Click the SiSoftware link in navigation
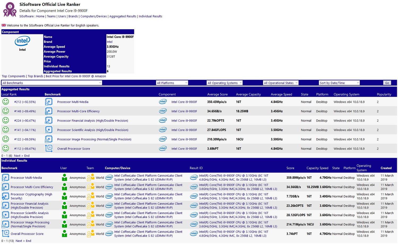The height and width of the screenshot is (244, 398). (27, 16)
